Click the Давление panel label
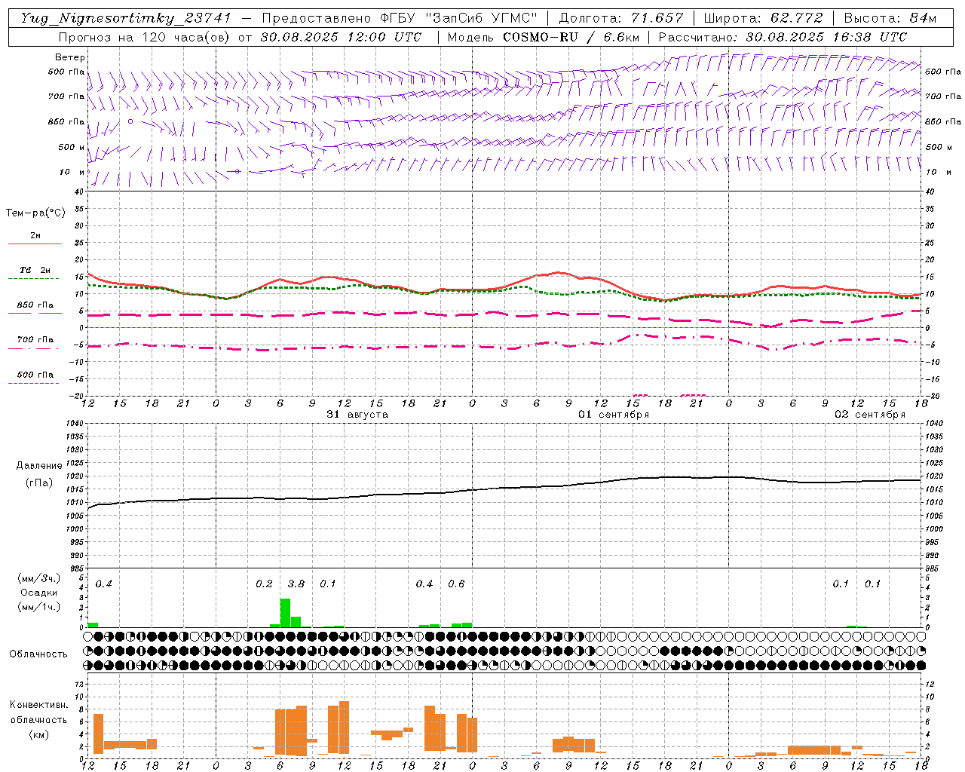This screenshot has width=965, height=772. click(x=39, y=466)
